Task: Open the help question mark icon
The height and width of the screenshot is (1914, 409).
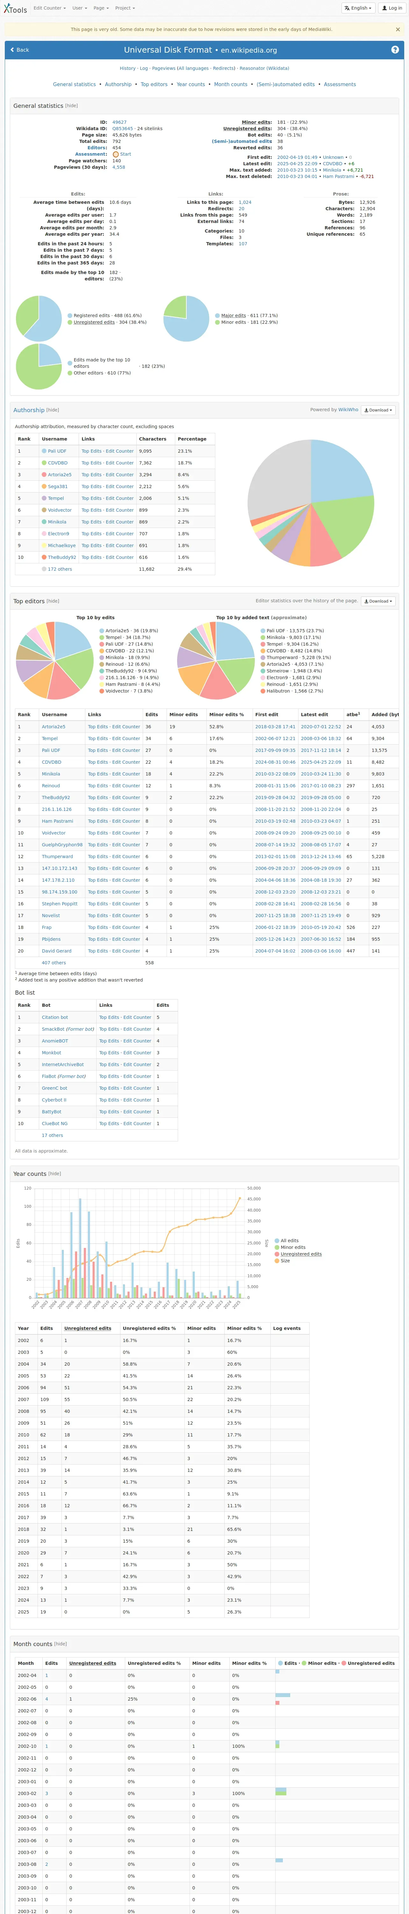Action: point(395,50)
